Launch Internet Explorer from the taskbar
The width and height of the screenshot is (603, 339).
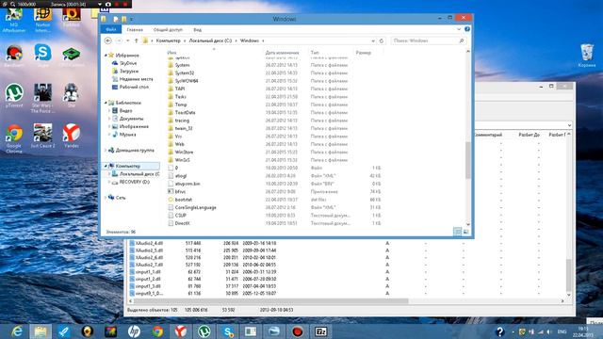click(17, 331)
